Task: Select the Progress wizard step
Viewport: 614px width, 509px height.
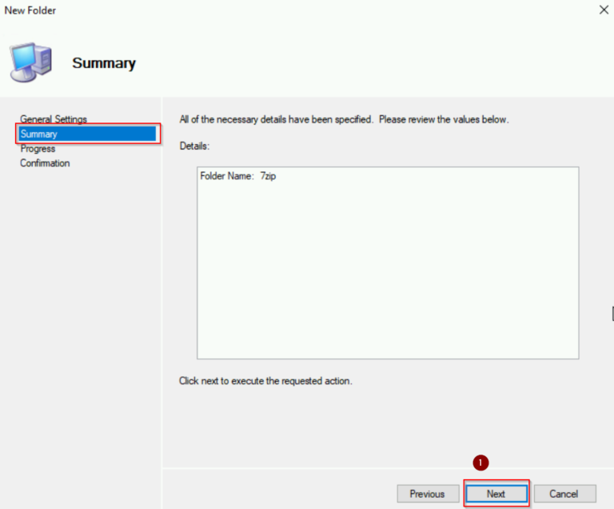Action: (x=38, y=149)
